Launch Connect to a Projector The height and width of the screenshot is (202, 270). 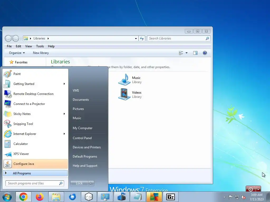point(35,104)
